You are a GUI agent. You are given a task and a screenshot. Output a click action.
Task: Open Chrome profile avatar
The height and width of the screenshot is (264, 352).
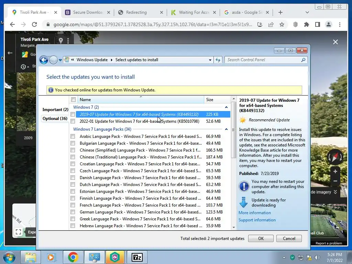[328, 24]
